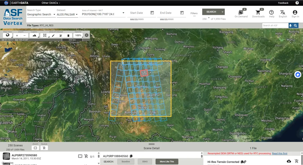The width and height of the screenshot is (303, 165).
Task: Click the top bar question mark icon
Action: pyautogui.click(x=297, y=3)
